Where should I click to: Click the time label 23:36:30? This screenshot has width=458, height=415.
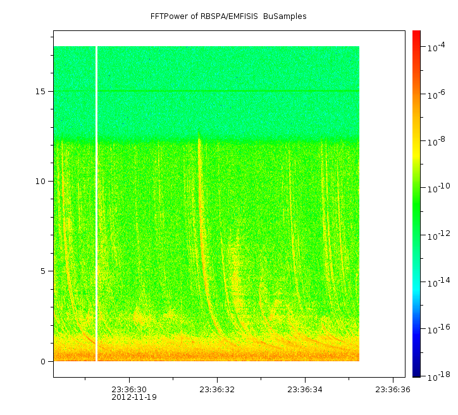[129, 390]
